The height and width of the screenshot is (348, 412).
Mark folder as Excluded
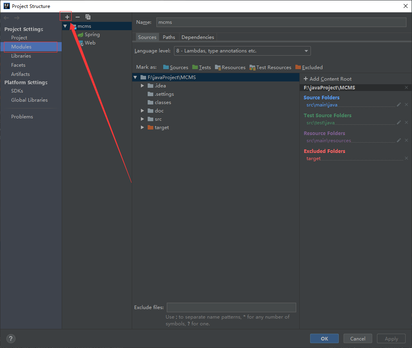(309, 68)
